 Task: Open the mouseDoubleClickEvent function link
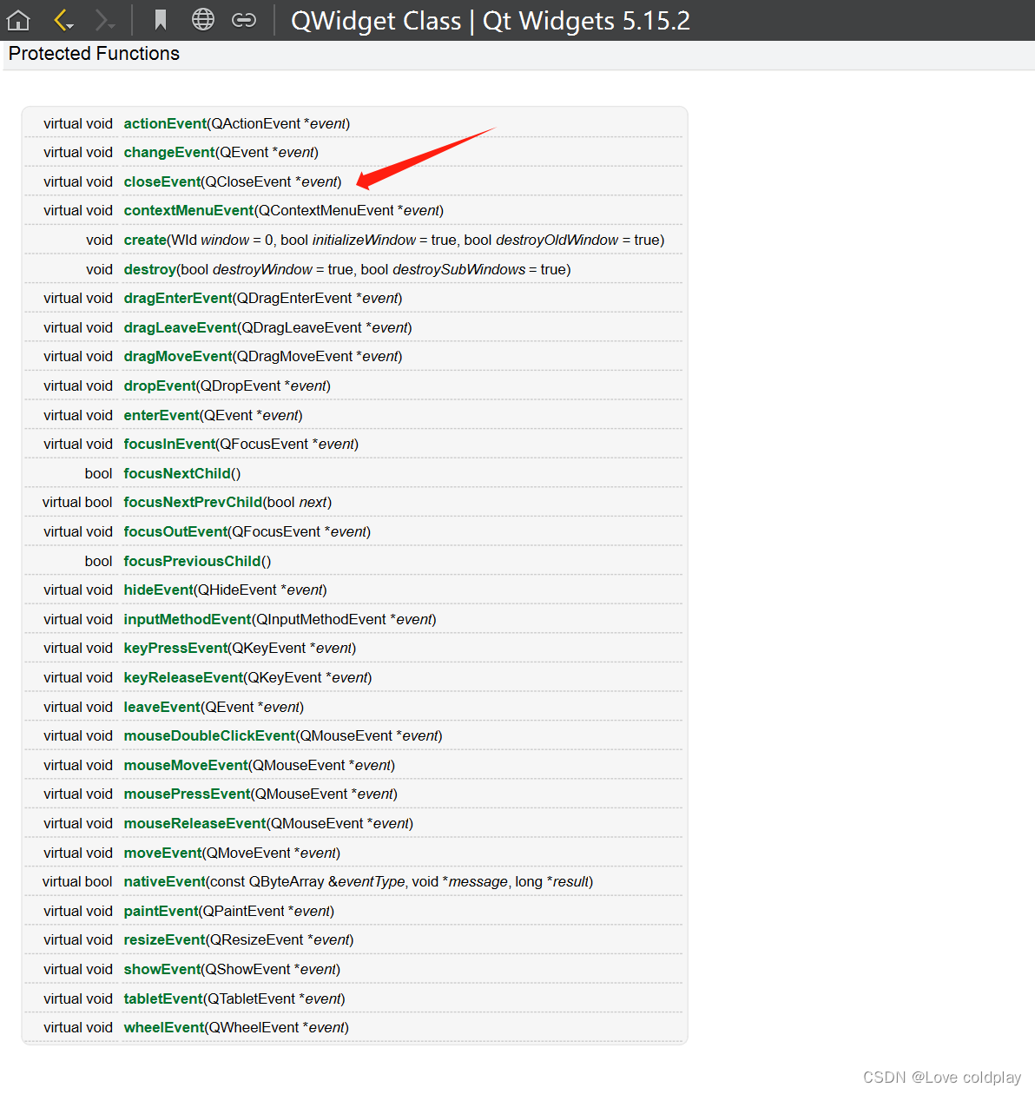point(209,735)
